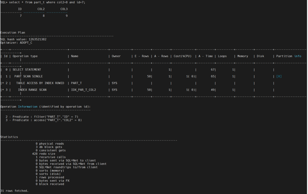
Task: Click the COL3 result column header
Action: click(x=64, y=9)
